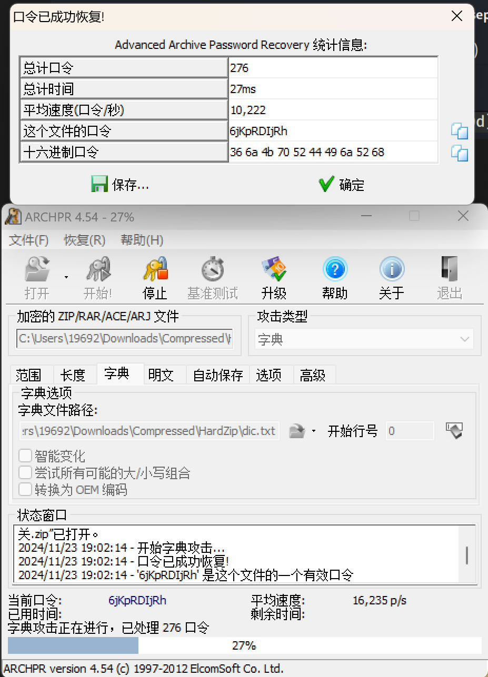
Task: Open the 恢复(R) menu
Action: pos(85,240)
